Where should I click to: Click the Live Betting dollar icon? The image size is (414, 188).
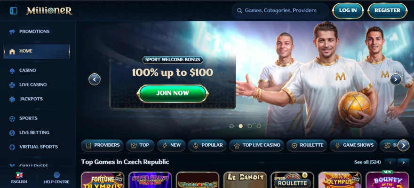[12, 133]
